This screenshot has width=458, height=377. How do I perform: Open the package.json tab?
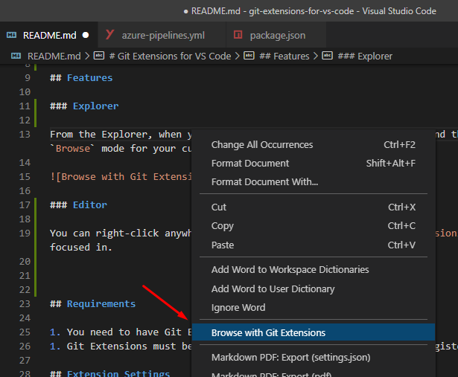276,35
